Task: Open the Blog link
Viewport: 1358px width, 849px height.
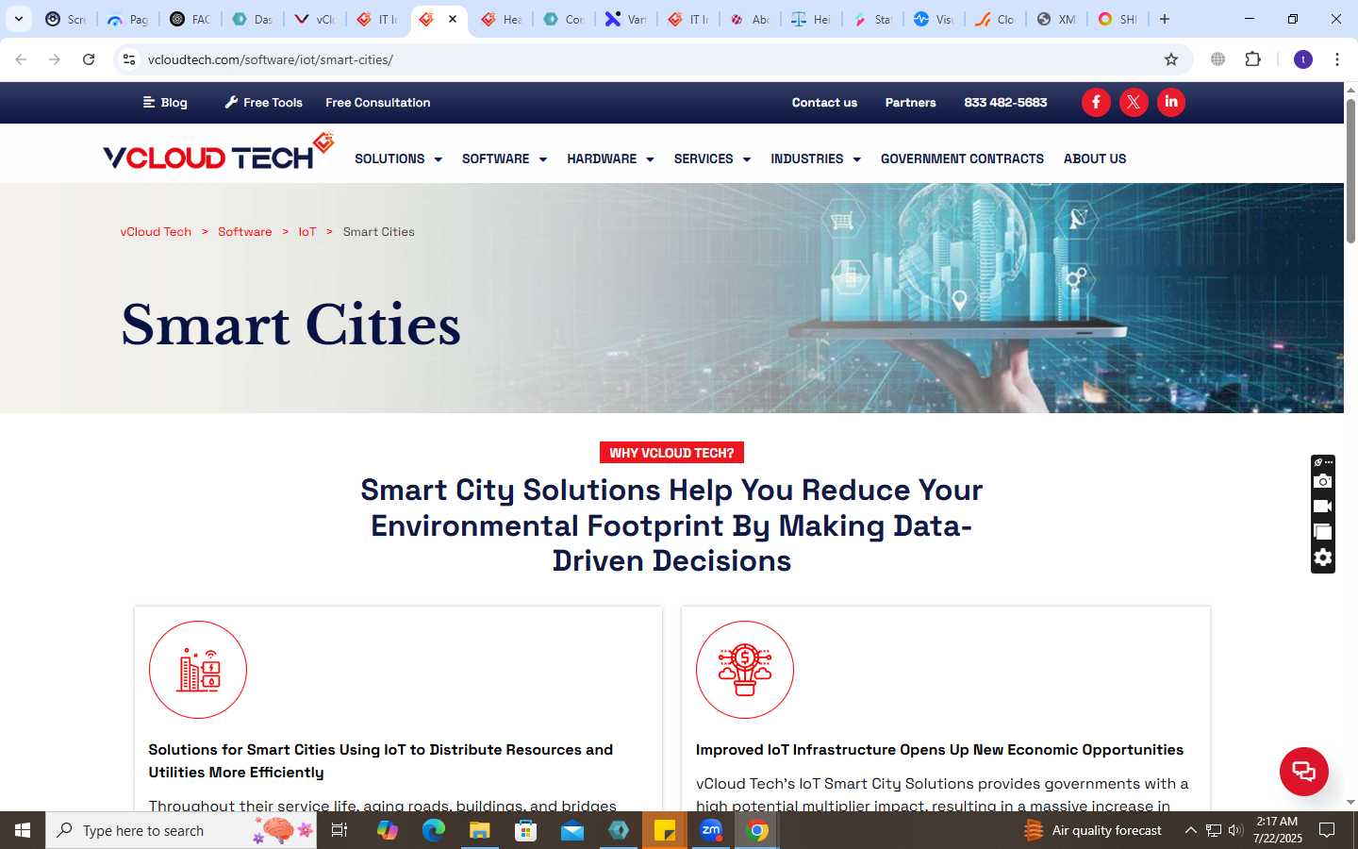Action: point(165,102)
